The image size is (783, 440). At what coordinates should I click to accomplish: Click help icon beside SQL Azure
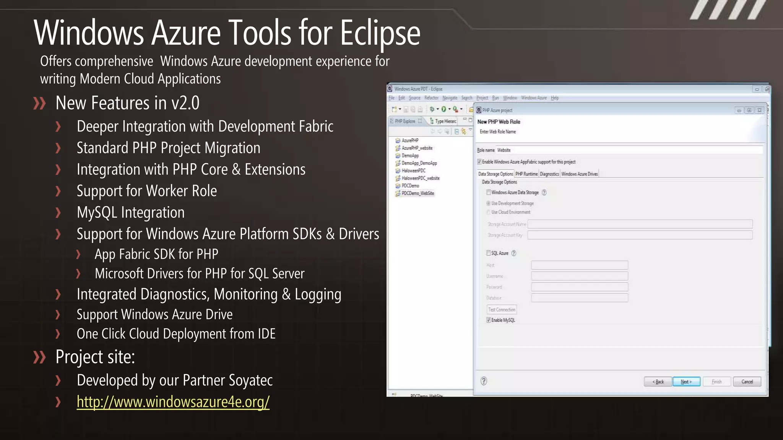(514, 253)
